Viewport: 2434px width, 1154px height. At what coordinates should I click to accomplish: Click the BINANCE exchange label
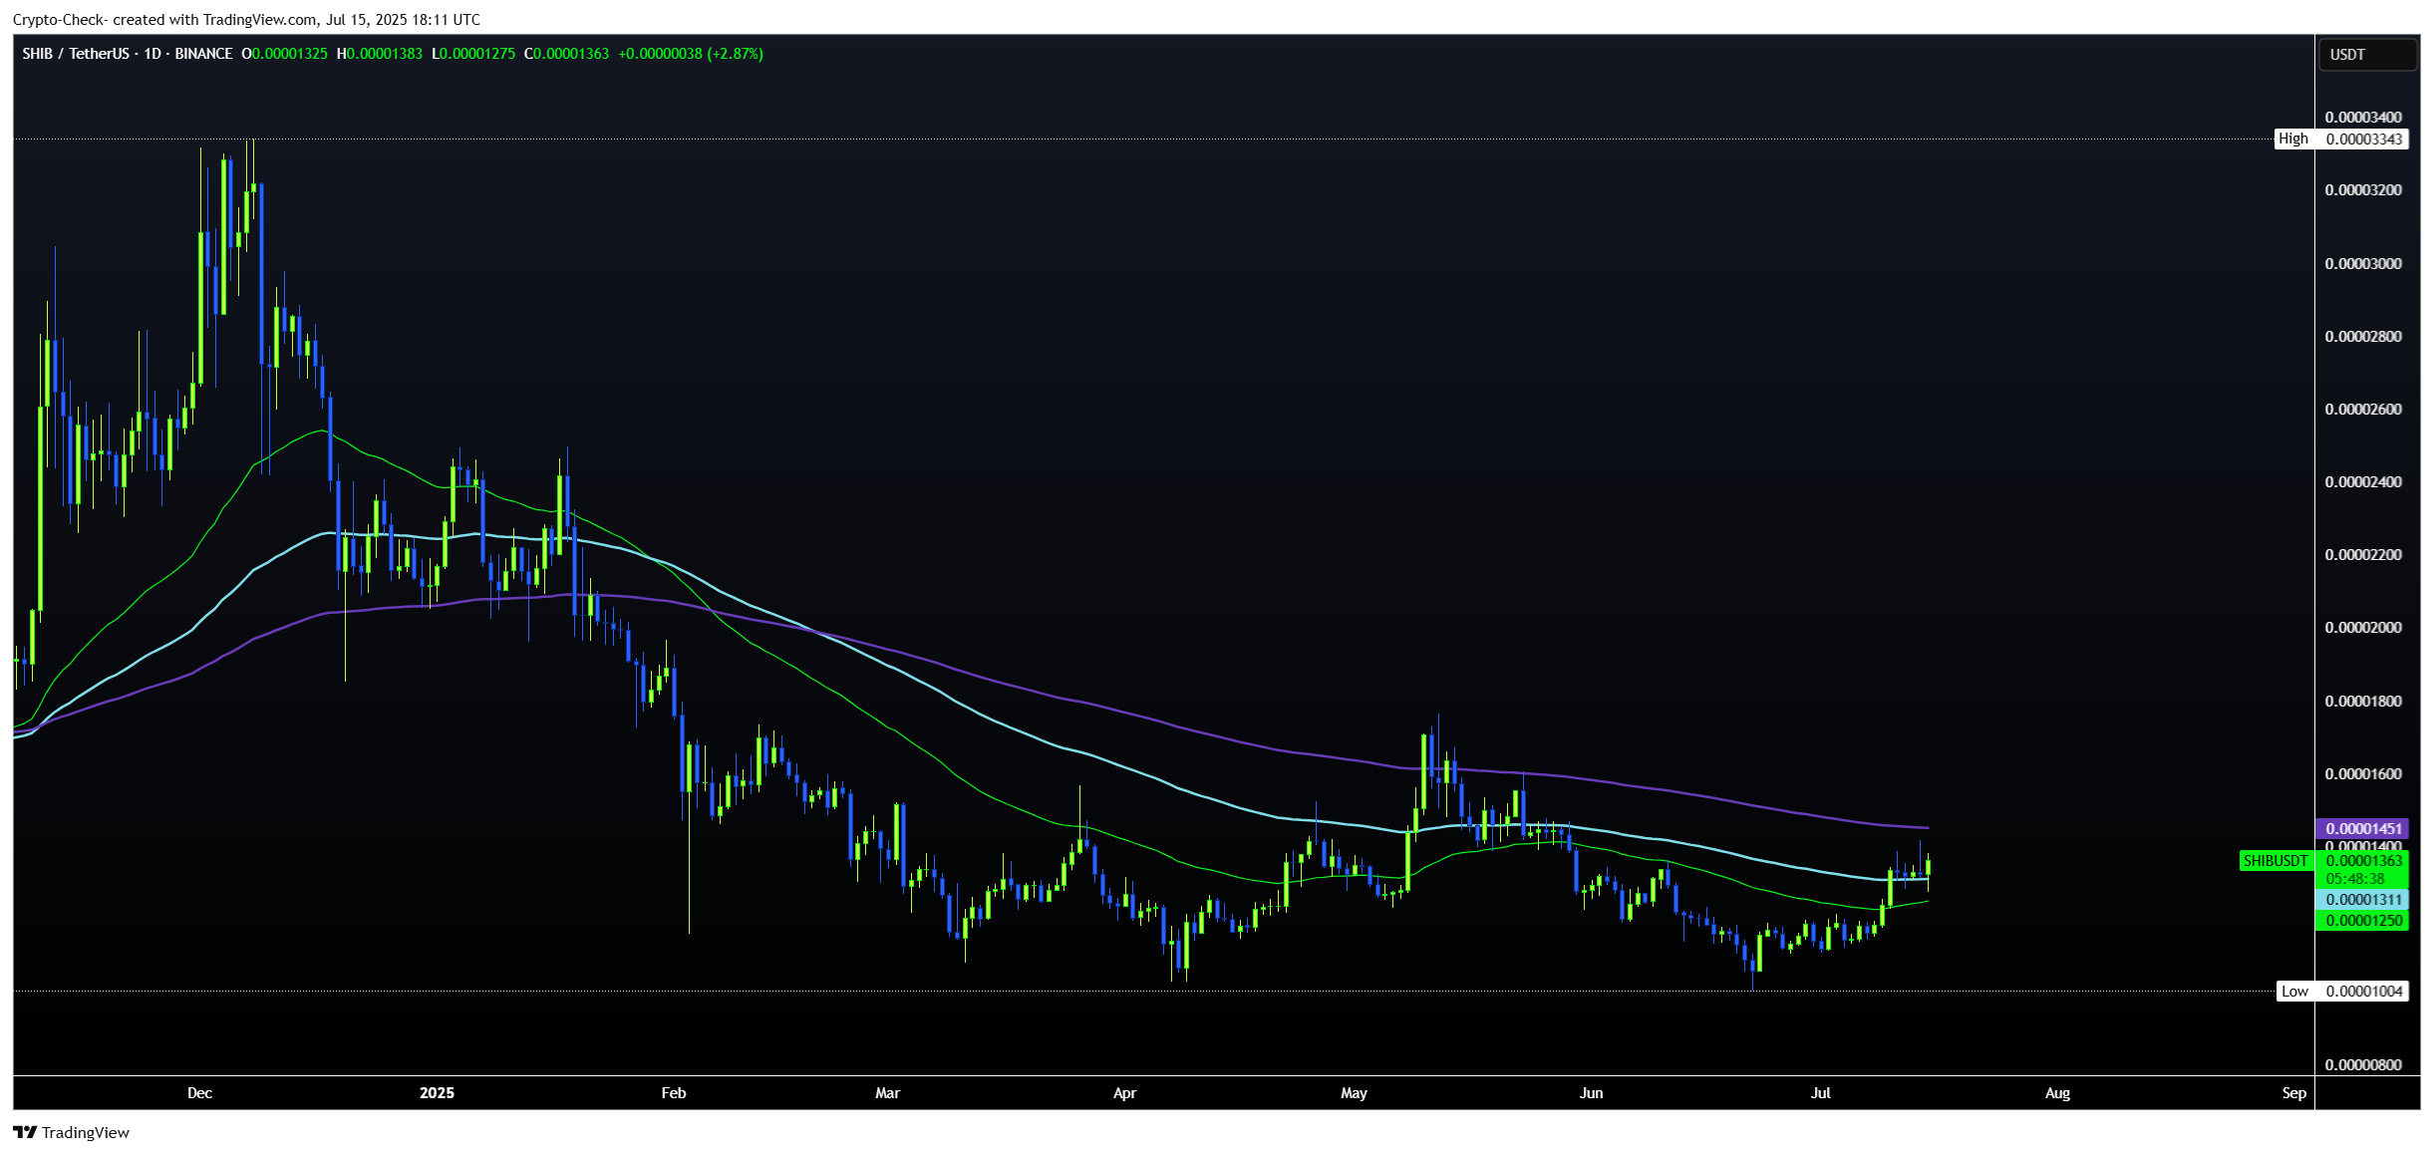(203, 54)
